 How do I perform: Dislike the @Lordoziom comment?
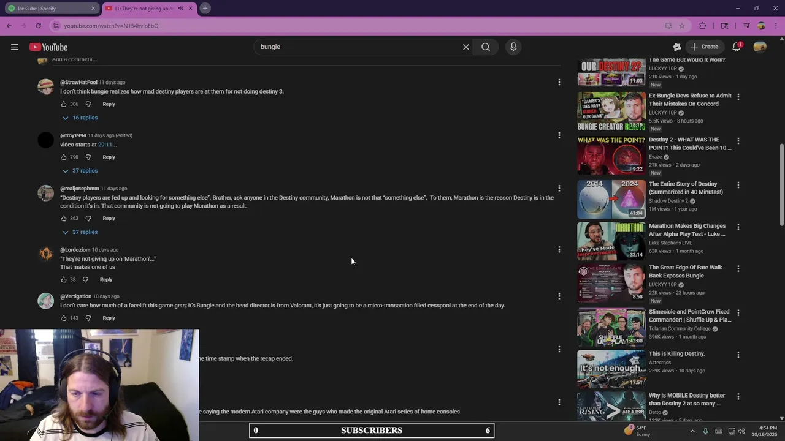click(85, 280)
